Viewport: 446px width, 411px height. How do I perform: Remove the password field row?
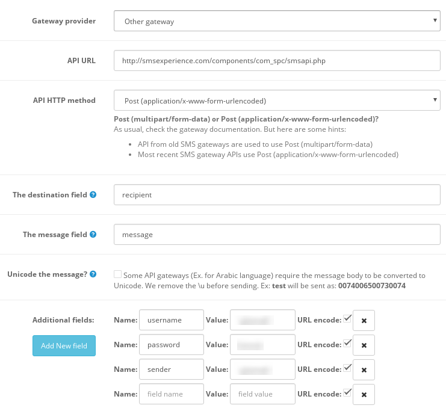(364, 345)
